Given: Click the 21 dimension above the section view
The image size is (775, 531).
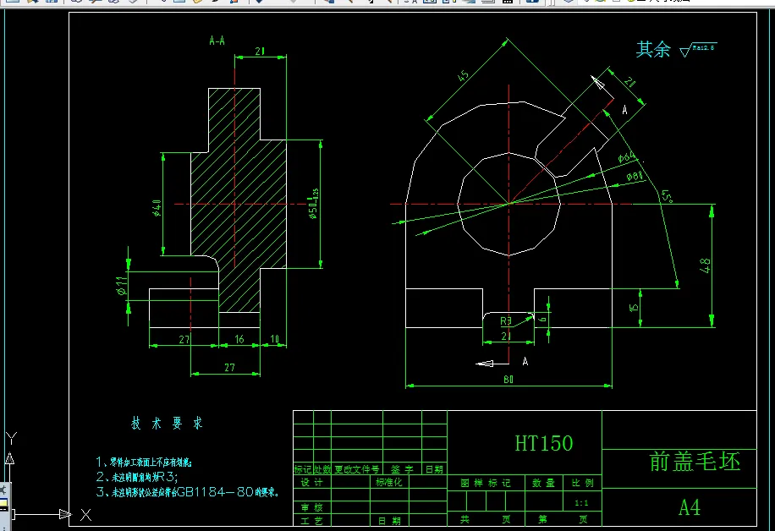Looking at the screenshot, I should click(x=260, y=51).
